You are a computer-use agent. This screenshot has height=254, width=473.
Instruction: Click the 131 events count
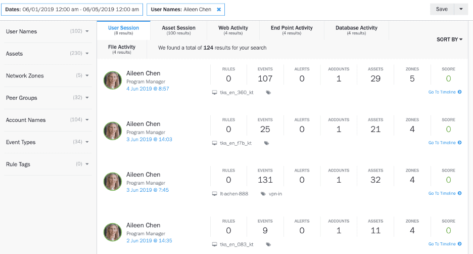265,180
